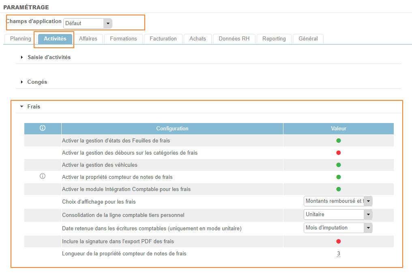Open Choix d'affichage pour les frais dropdown

(x=338, y=201)
